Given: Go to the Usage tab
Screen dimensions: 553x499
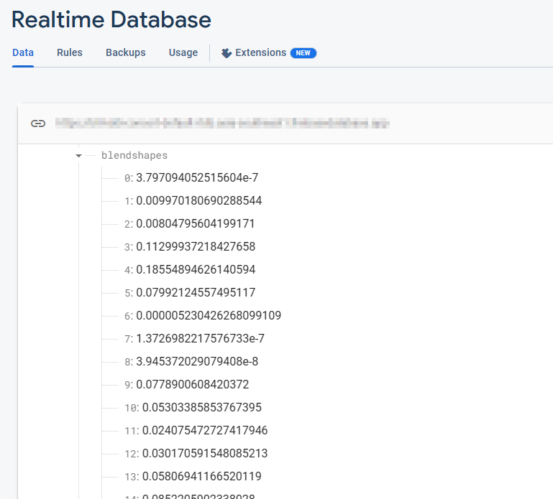Looking at the screenshot, I should click(183, 53).
